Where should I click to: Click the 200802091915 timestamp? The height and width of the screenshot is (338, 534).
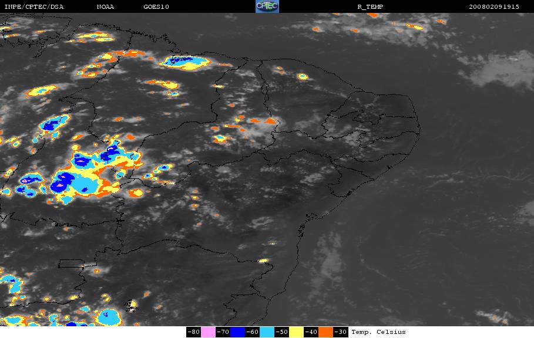pos(494,7)
